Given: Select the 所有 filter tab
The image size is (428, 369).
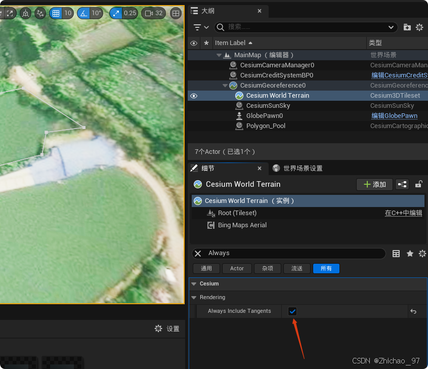Looking at the screenshot, I should point(326,269).
